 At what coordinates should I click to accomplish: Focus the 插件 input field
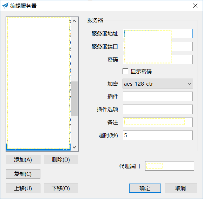158,97
